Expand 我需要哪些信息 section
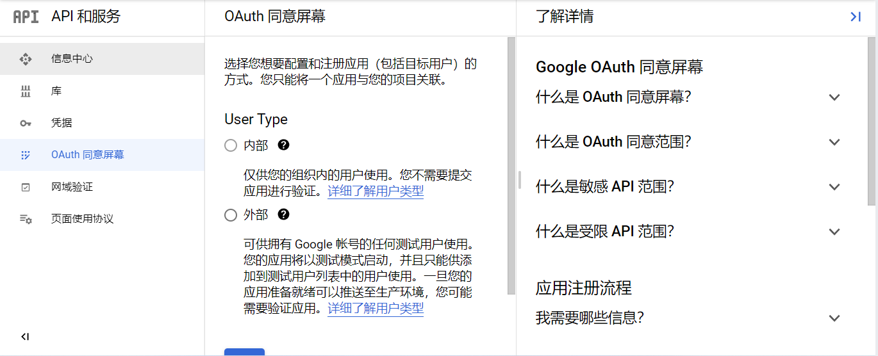The height and width of the screenshot is (356, 878). pyautogui.click(x=834, y=318)
